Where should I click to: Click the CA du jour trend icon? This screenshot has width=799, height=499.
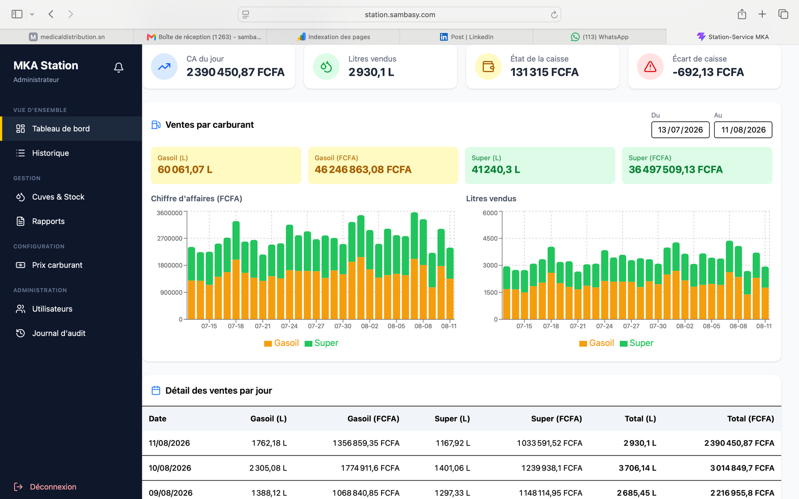[x=164, y=66]
